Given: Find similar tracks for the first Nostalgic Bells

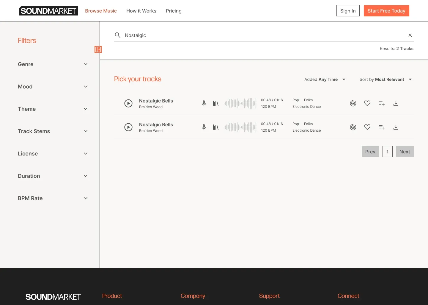Looking at the screenshot, I should [353, 103].
